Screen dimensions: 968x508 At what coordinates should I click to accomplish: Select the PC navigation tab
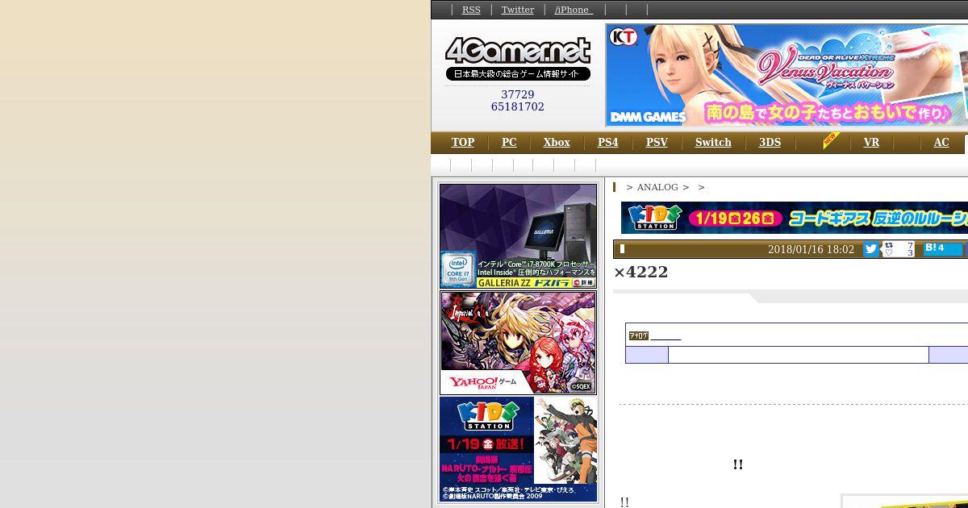click(509, 142)
